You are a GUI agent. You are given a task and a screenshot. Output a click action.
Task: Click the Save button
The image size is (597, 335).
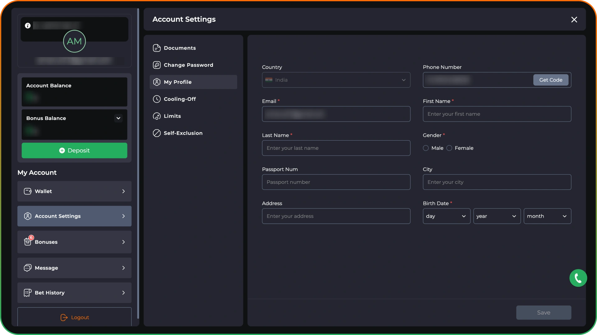point(544,313)
